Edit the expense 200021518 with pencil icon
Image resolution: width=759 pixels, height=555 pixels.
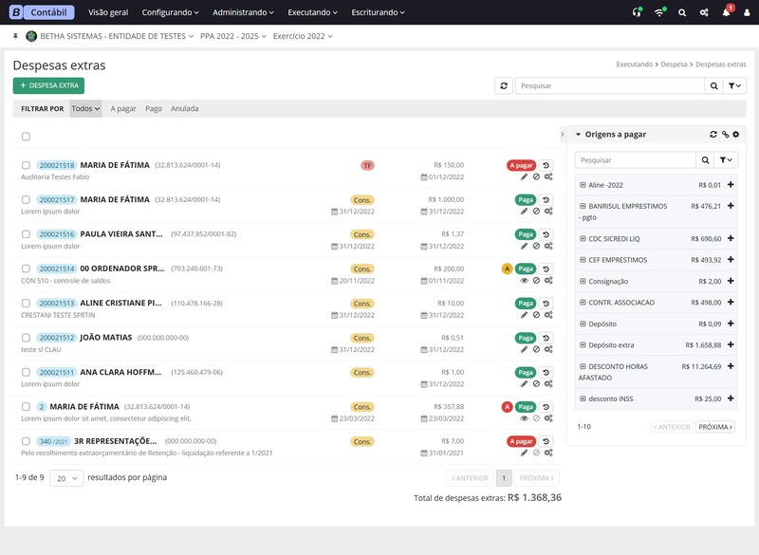(x=525, y=176)
